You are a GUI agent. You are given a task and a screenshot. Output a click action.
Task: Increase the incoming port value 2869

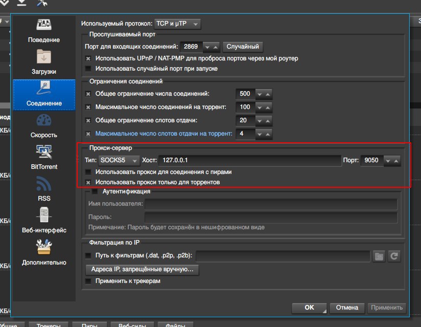tap(216, 47)
